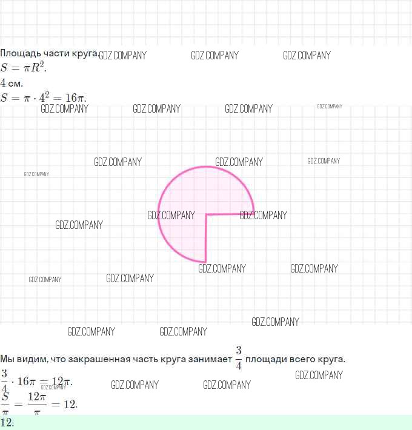Screen dimensions: 412x430
Task: Click the top of the pink arc outline
Action: 206,167
